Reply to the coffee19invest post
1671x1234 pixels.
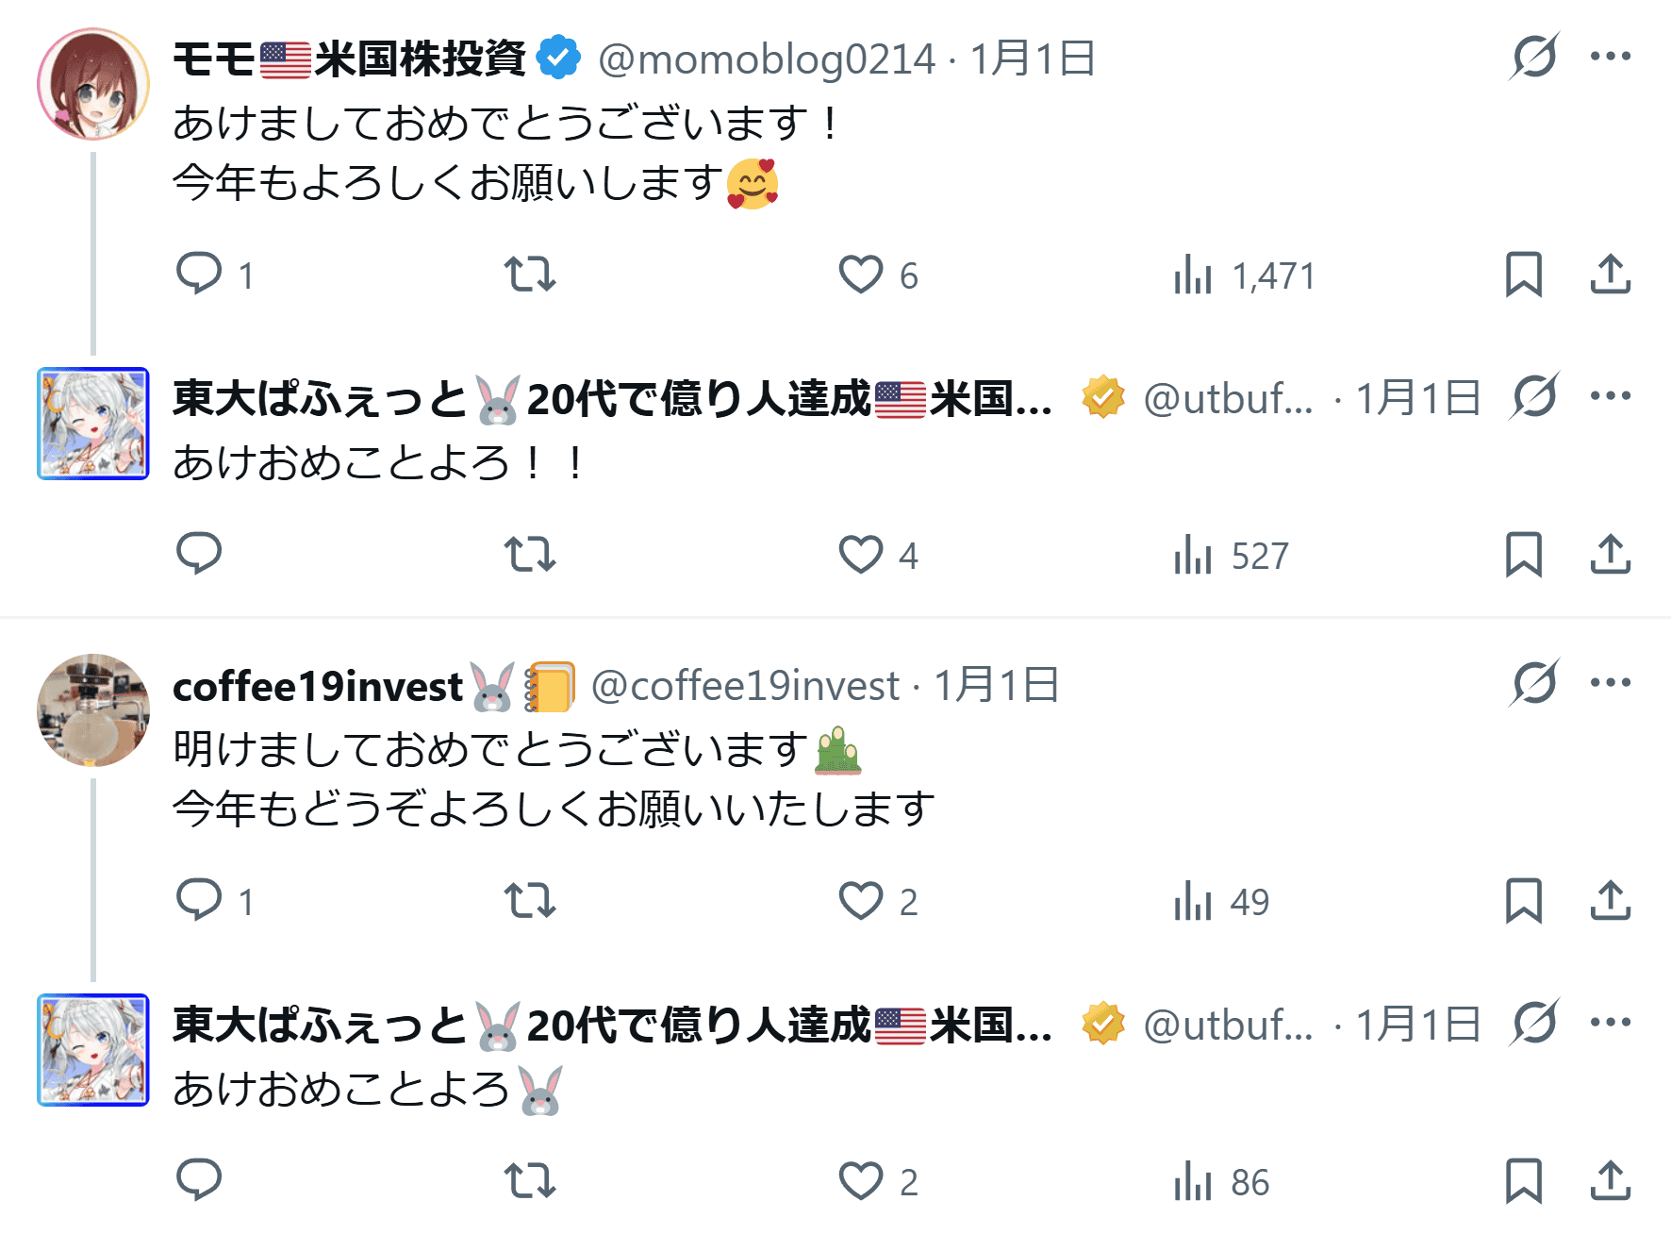pos(199,900)
